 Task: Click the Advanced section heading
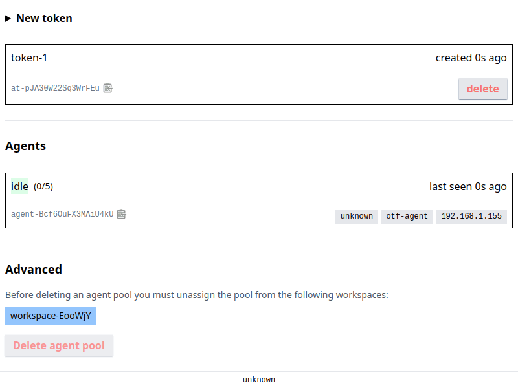point(34,270)
